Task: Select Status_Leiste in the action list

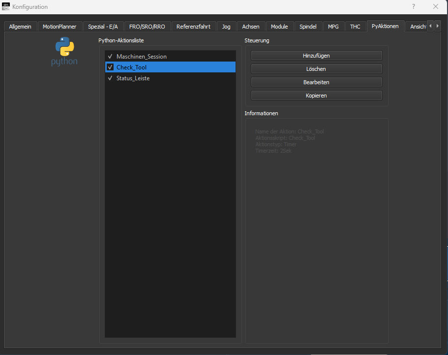Action: (170, 78)
